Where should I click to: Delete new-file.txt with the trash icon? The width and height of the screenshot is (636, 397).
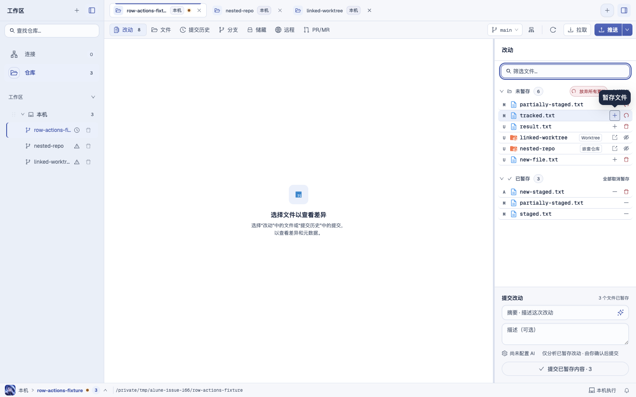(626, 160)
